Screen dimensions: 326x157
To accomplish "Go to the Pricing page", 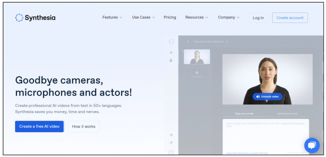I will [x=170, y=17].
